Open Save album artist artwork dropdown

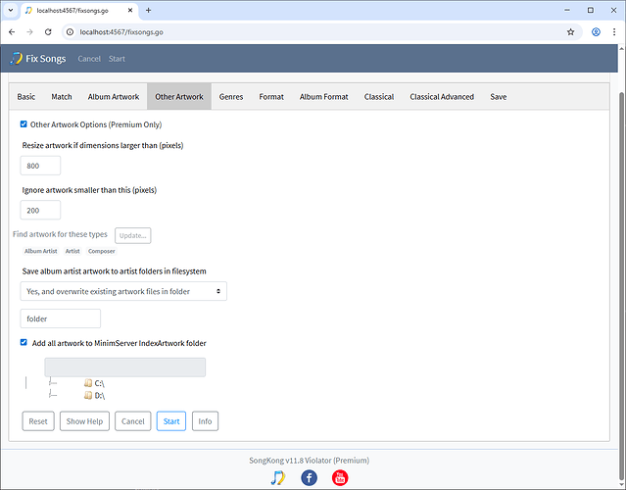click(x=123, y=291)
